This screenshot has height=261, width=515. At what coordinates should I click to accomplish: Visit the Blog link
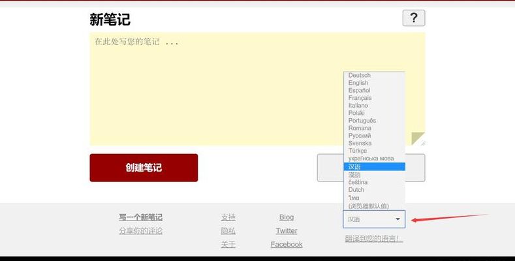pyautogui.click(x=287, y=217)
